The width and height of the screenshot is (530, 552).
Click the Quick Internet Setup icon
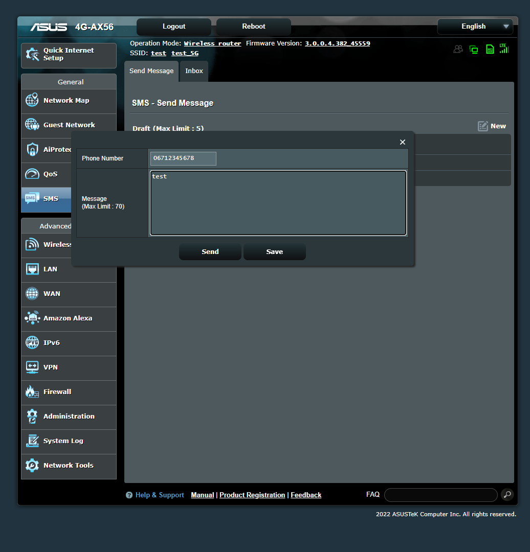(32, 54)
